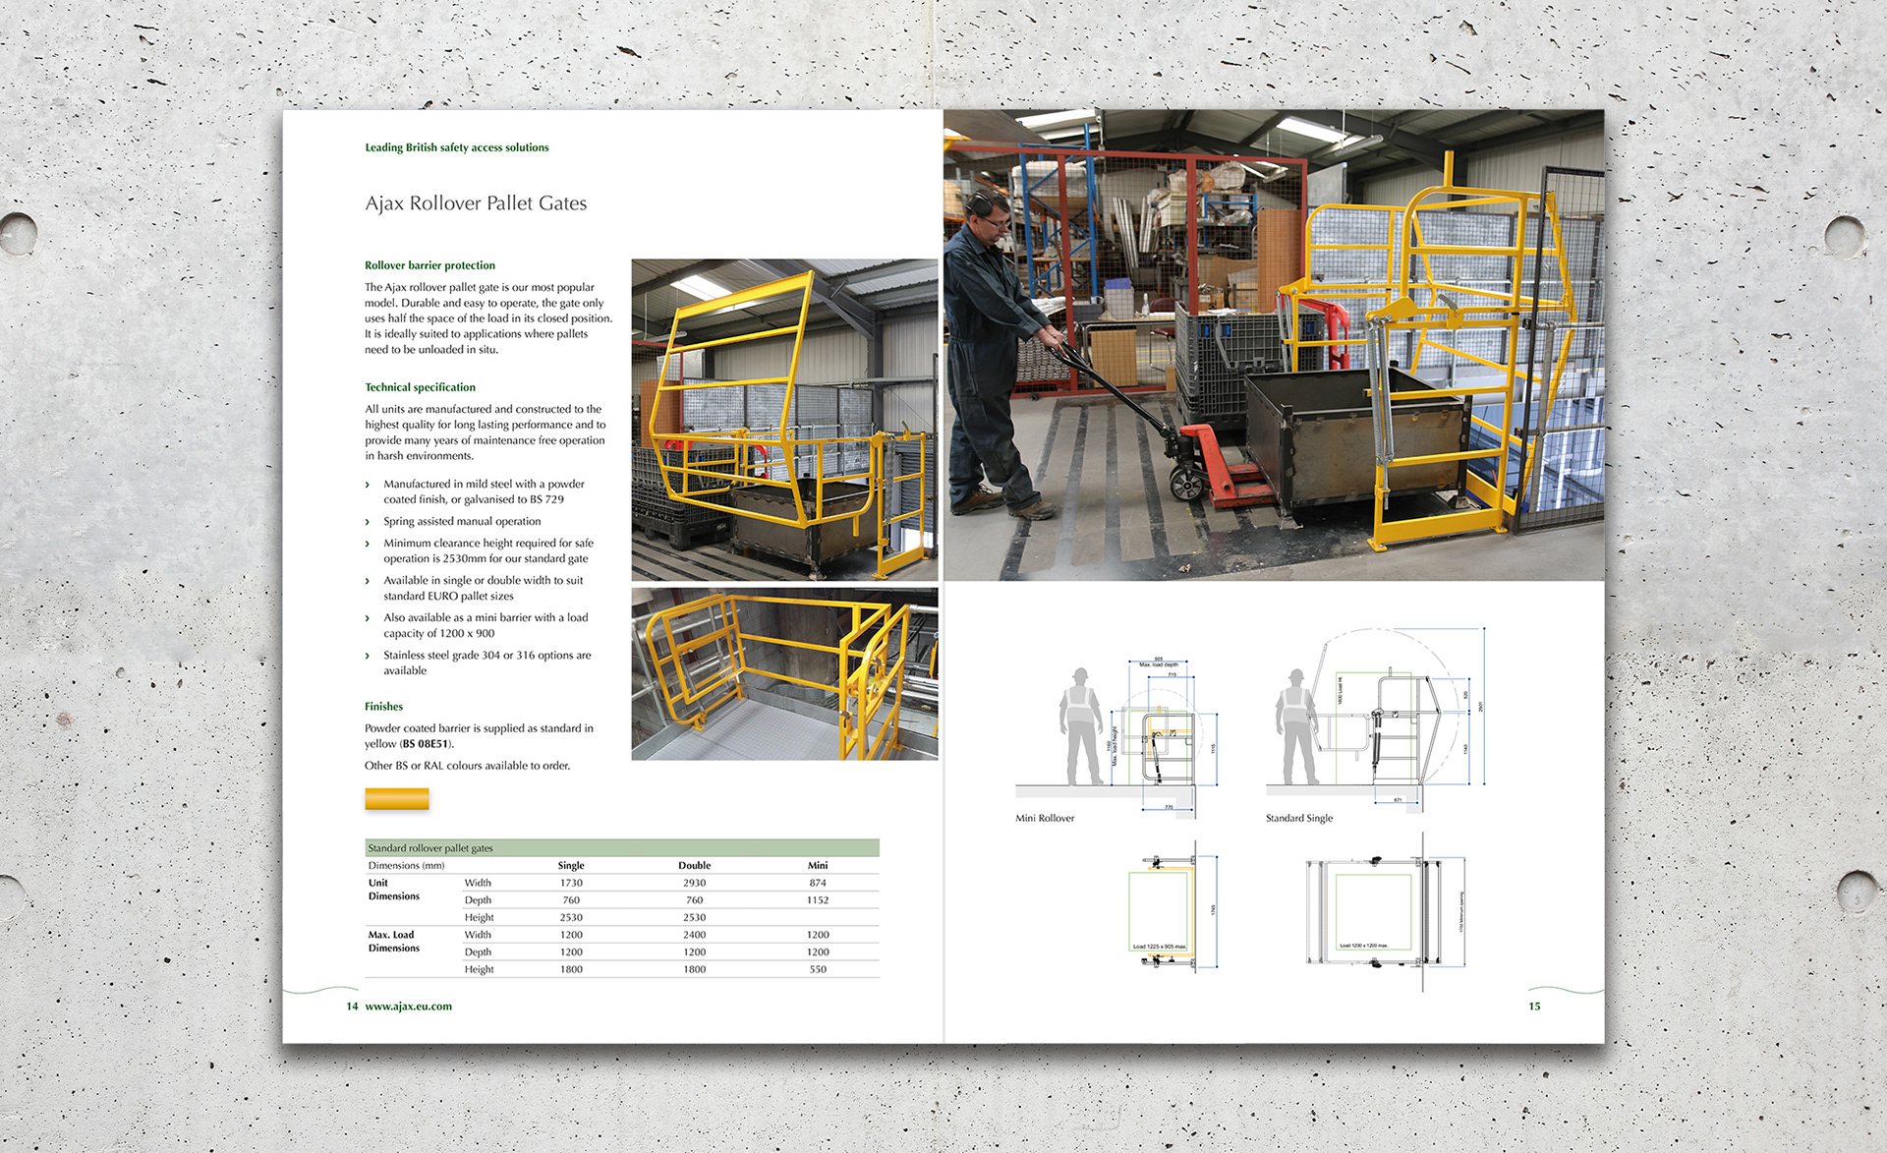Click the Single unit height value 2530
The image size is (1887, 1153).
pos(571,918)
